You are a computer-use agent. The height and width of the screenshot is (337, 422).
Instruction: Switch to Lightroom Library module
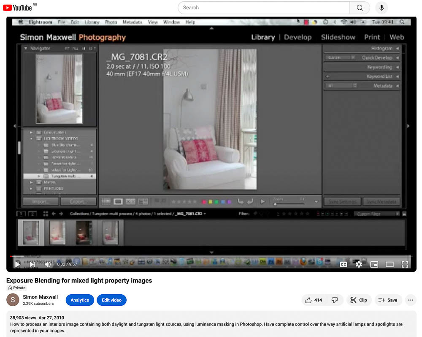pos(263,37)
